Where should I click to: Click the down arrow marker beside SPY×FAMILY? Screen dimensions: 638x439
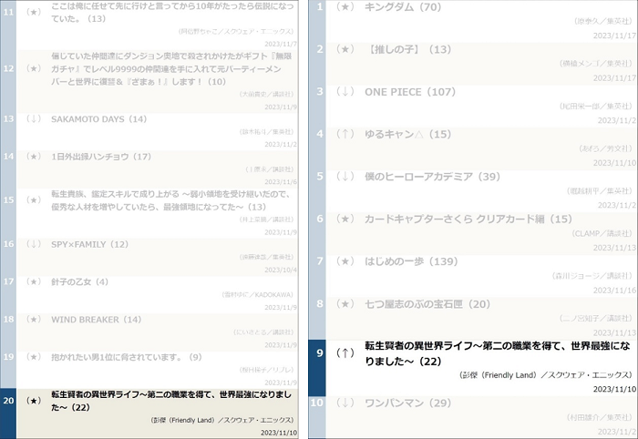point(34,244)
